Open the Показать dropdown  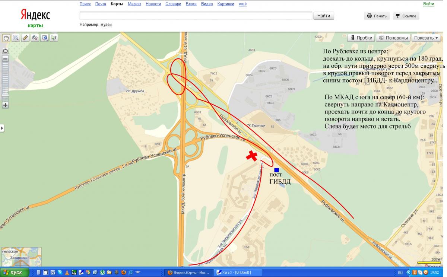(427, 38)
